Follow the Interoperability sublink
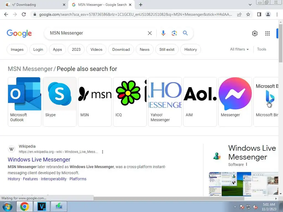This screenshot has width=283, height=212. [54, 179]
